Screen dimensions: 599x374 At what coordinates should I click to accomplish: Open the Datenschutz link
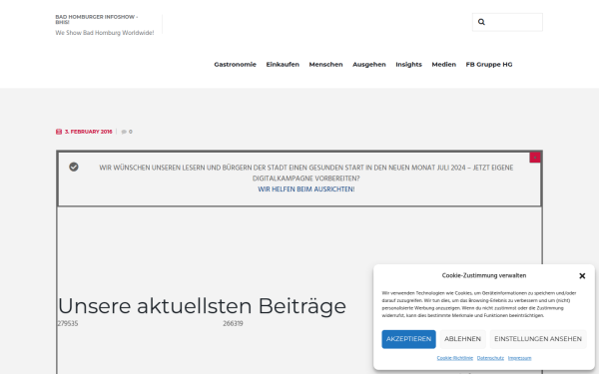pos(490,358)
